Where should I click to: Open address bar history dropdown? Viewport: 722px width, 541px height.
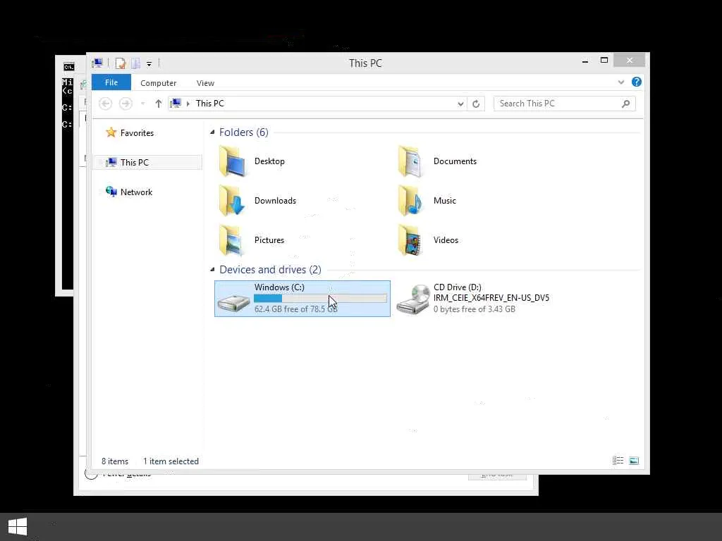[460, 104]
